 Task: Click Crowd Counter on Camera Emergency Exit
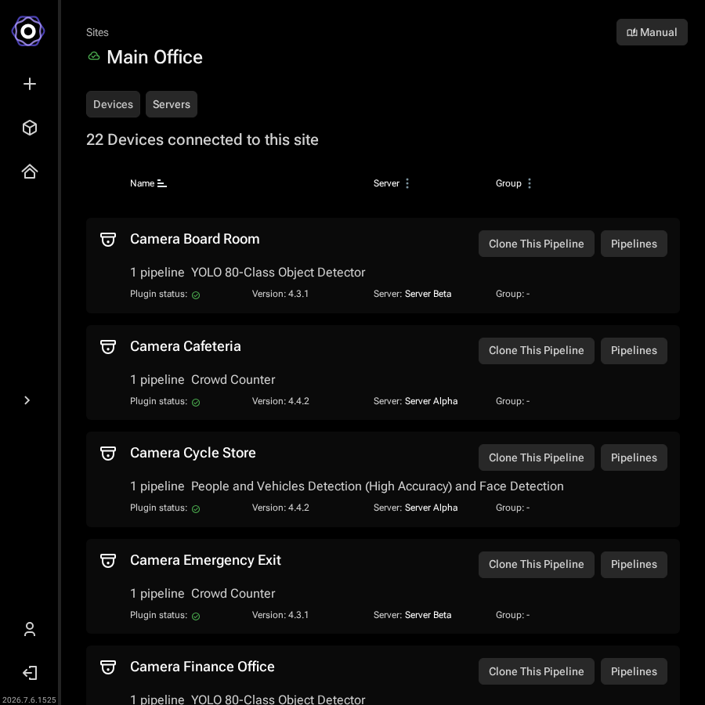(233, 594)
